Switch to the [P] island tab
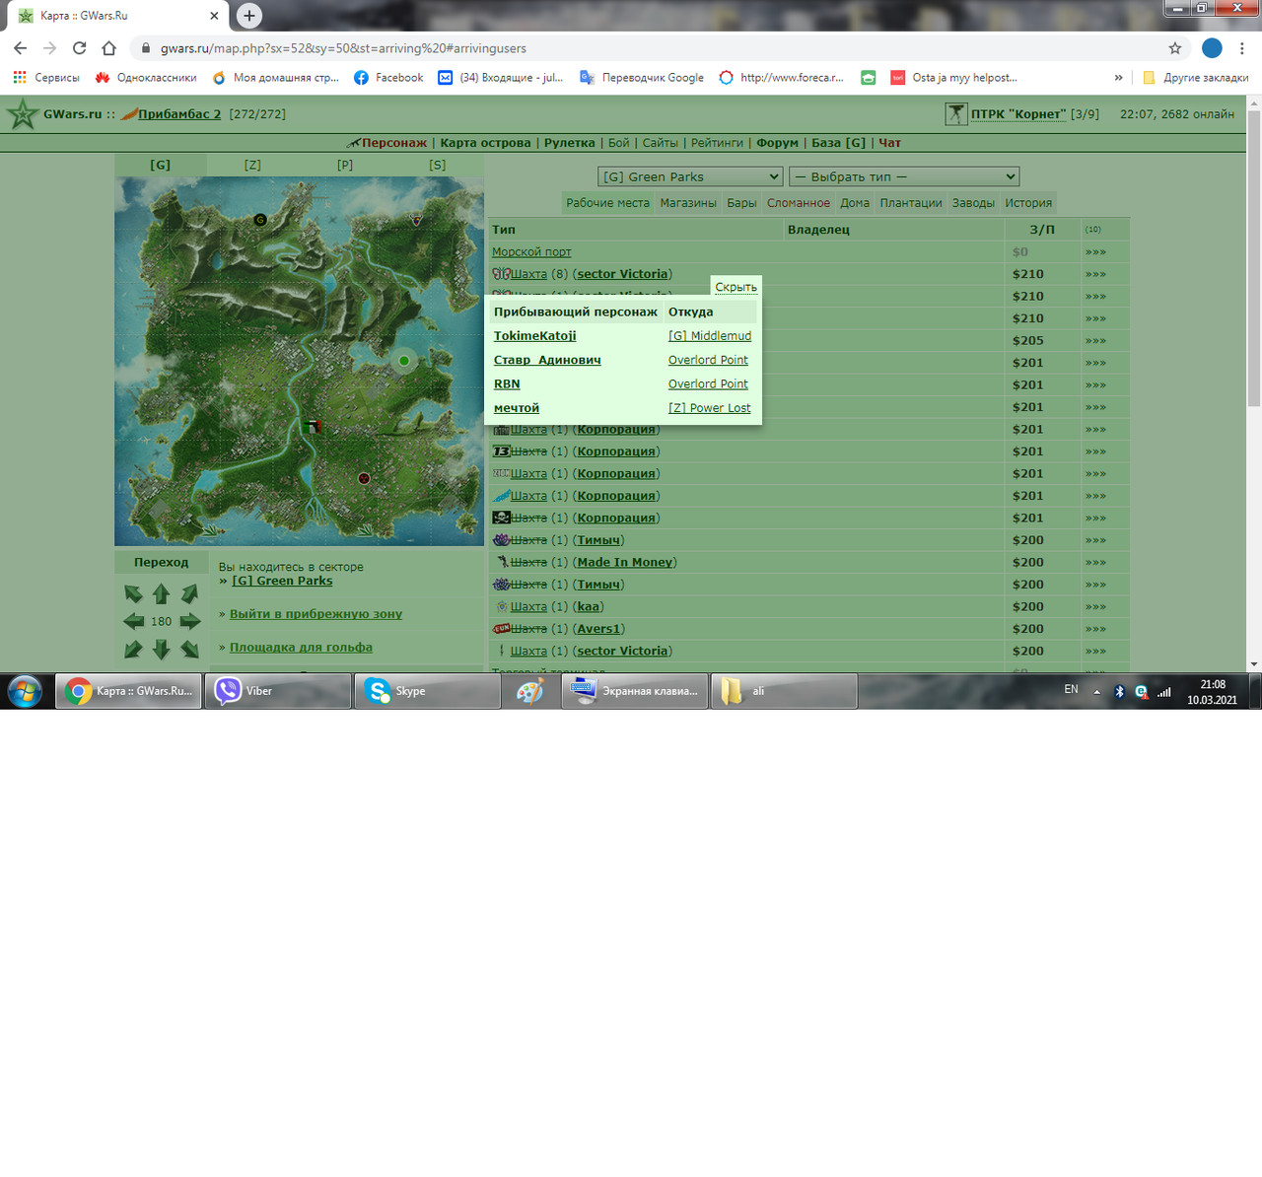This screenshot has width=1262, height=1177. point(345,166)
